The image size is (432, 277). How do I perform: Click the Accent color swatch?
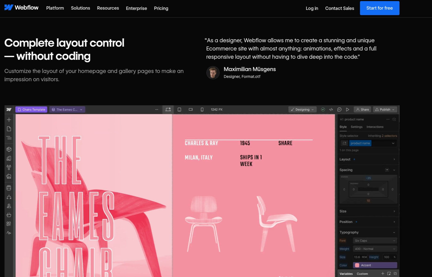pyautogui.click(x=357, y=265)
